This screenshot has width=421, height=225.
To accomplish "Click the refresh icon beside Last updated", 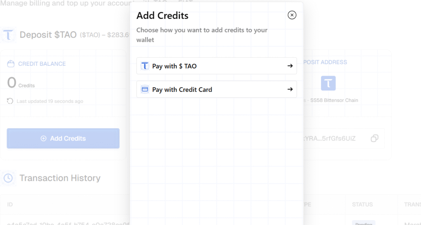I will click(10, 101).
